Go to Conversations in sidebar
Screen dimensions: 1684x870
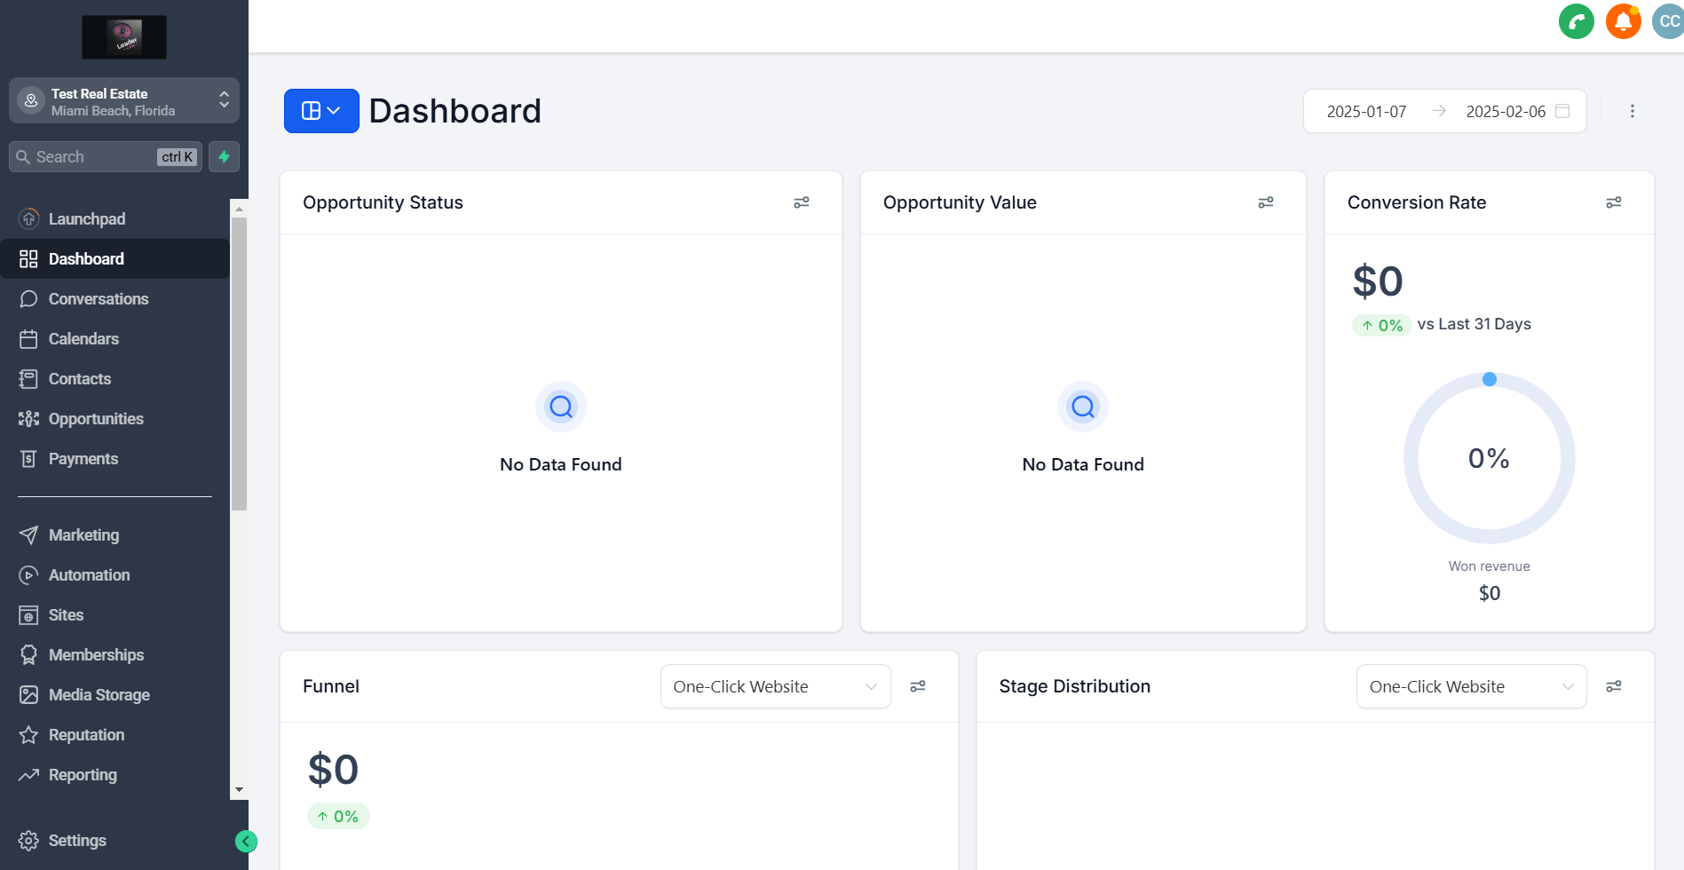point(99,299)
